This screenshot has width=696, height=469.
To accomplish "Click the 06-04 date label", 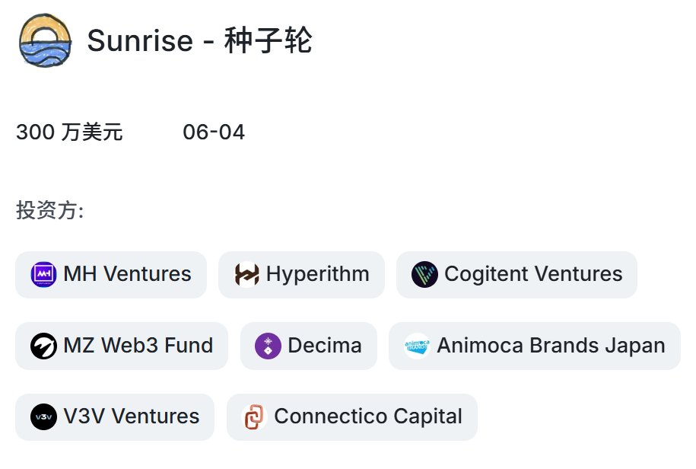I will (214, 132).
